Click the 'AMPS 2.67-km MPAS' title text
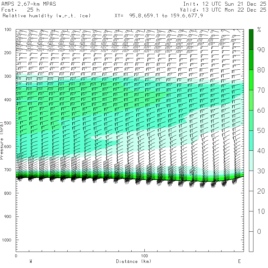The image size is (268, 268). 29,4
